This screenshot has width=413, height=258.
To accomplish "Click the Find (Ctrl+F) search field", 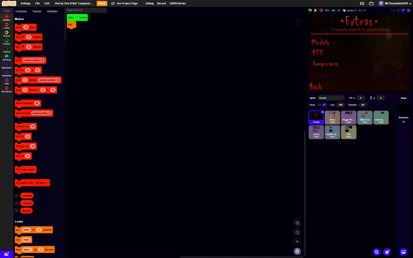I will [86, 10].
